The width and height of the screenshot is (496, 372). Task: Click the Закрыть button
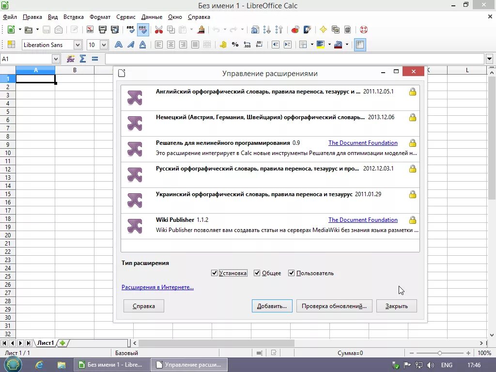coord(397,306)
